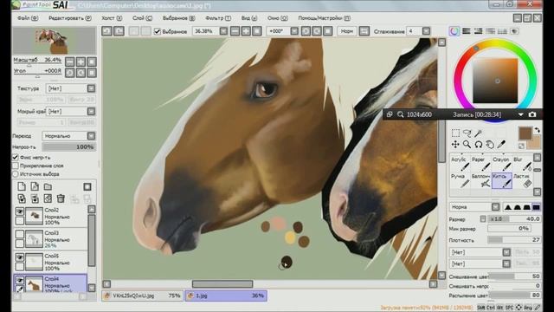Click the undo button in toolbar
The width and height of the screenshot is (554, 312).
[x=106, y=31]
